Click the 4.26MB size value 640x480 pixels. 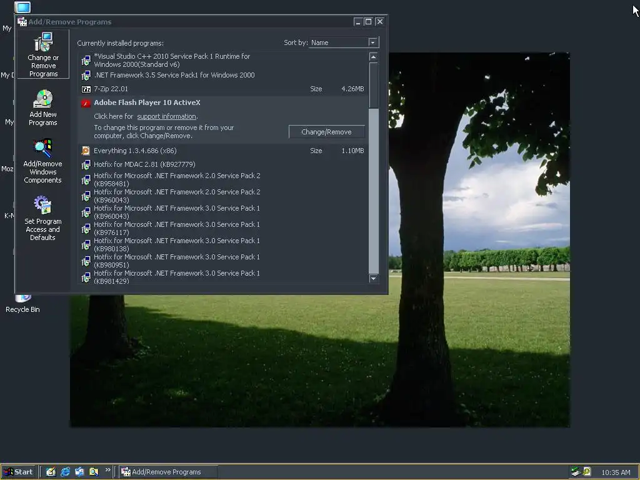point(352,89)
